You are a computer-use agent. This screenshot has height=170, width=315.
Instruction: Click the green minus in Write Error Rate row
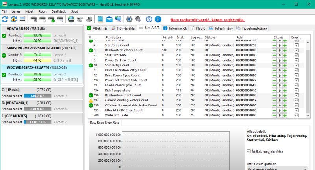274,116
